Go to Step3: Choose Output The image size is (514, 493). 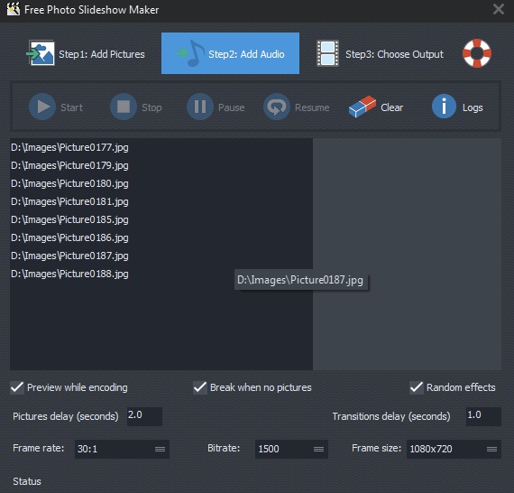pyautogui.click(x=380, y=53)
